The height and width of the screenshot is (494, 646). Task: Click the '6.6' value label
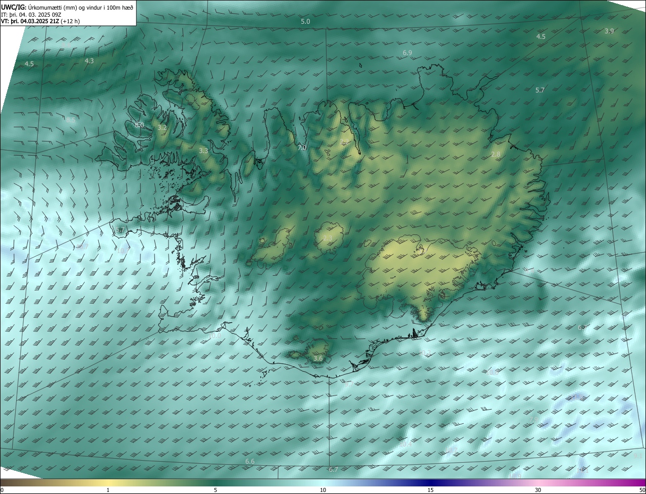point(250,462)
